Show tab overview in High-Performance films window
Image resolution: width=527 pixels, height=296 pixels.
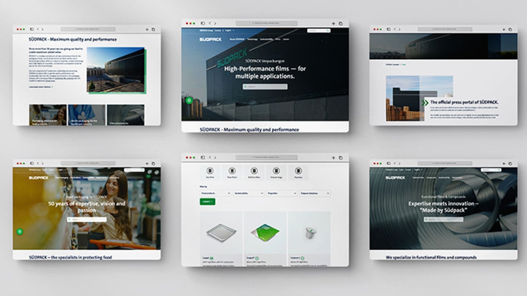340,23
